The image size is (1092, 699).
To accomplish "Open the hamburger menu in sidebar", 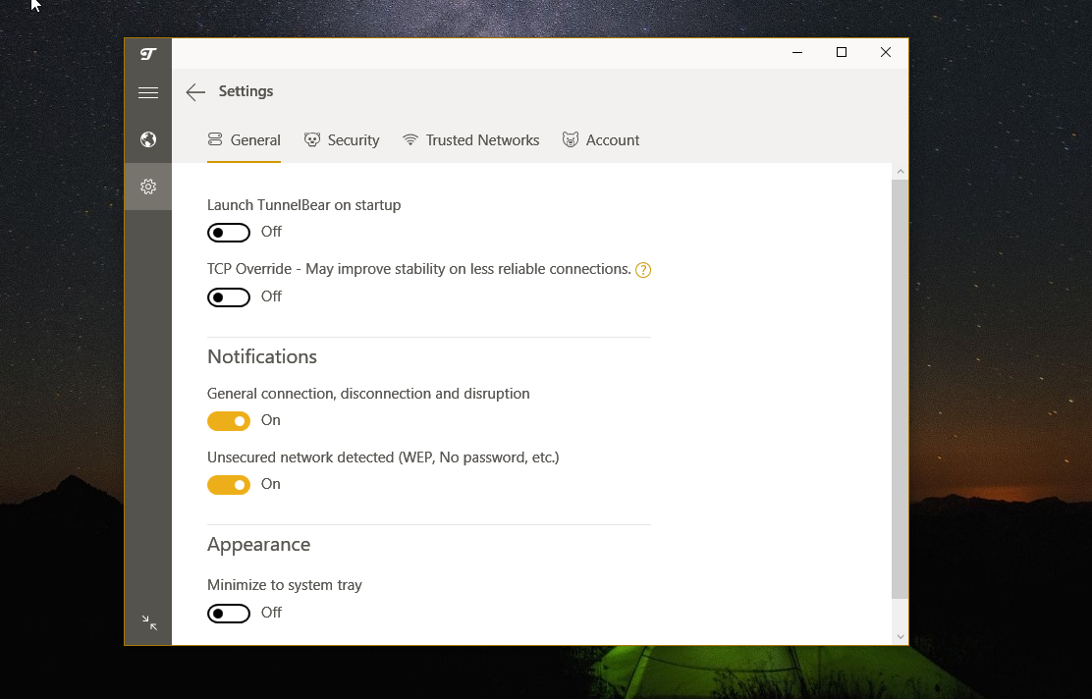I will (147, 92).
